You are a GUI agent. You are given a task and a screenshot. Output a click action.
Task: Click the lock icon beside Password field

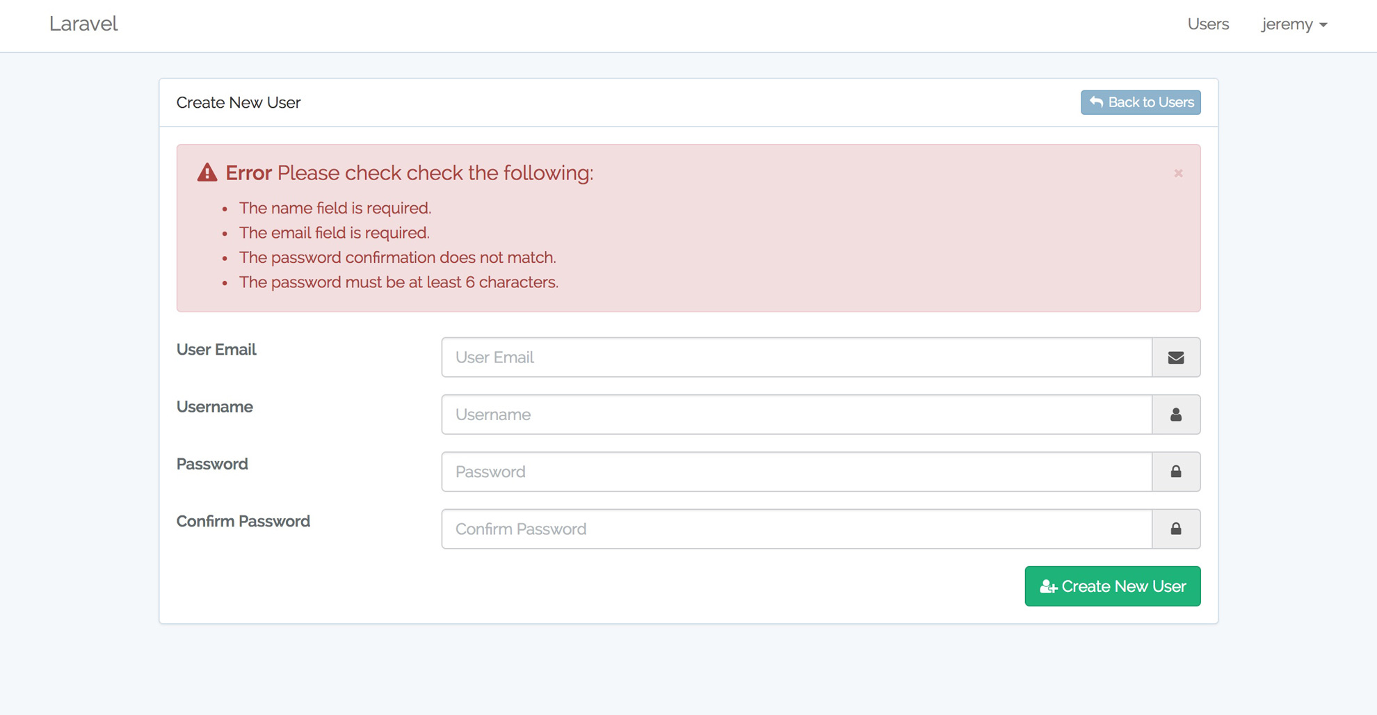coord(1176,472)
